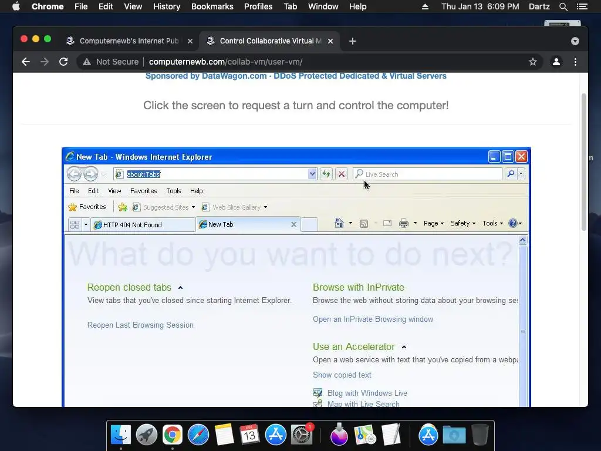Click Chrome back arrow
This screenshot has height=451, width=601.
click(26, 62)
